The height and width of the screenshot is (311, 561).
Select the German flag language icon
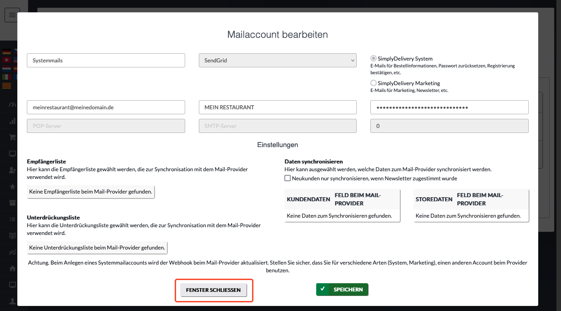pyautogui.click(x=6, y=51)
